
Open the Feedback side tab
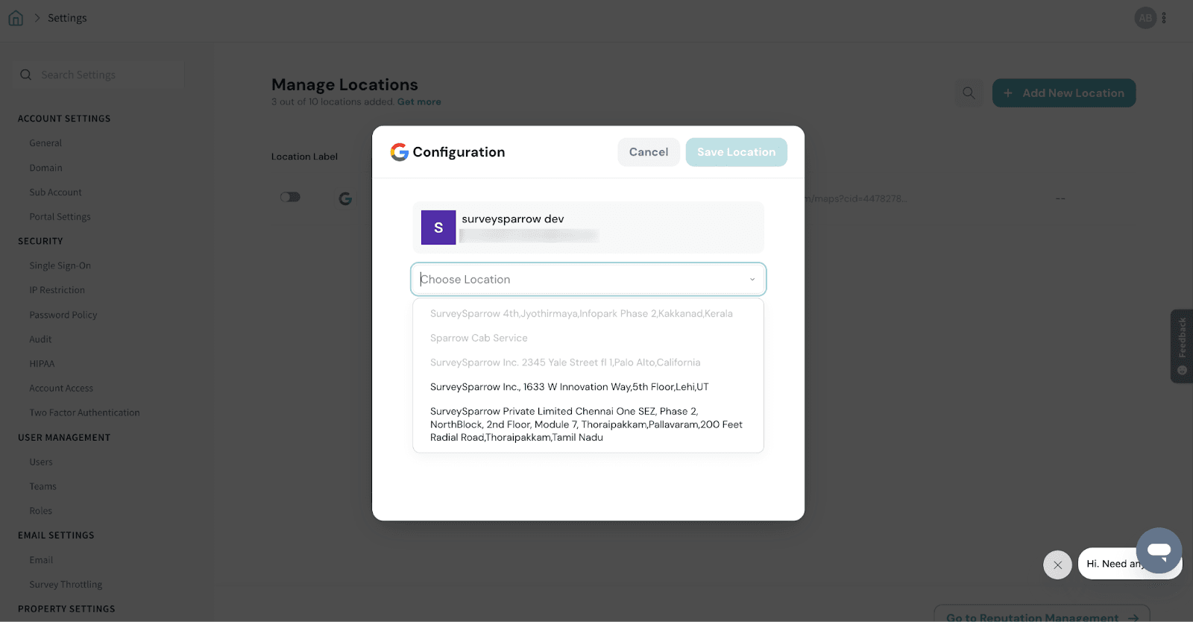point(1182,346)
